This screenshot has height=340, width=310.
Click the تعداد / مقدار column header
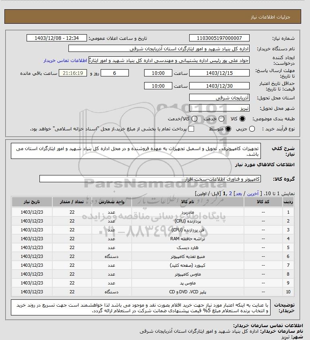[72, 202]
